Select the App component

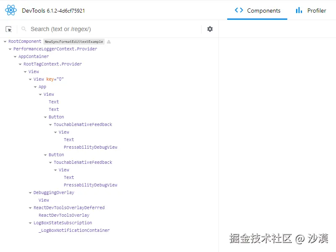(42, 87)
